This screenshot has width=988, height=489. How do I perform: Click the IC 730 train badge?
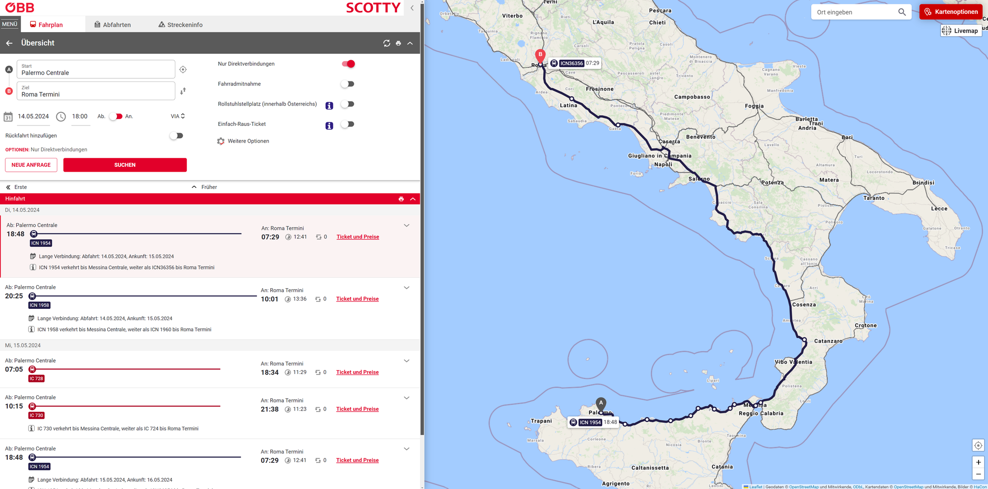(x=37, y=415)
